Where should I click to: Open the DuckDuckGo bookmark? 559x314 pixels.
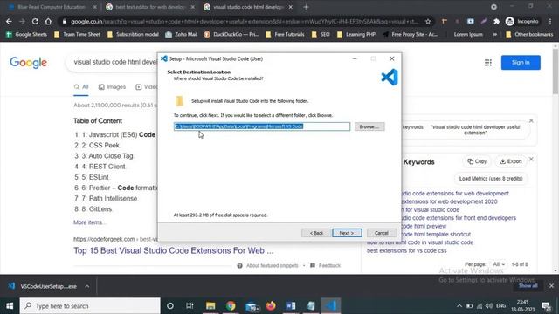tap(231, 35)
